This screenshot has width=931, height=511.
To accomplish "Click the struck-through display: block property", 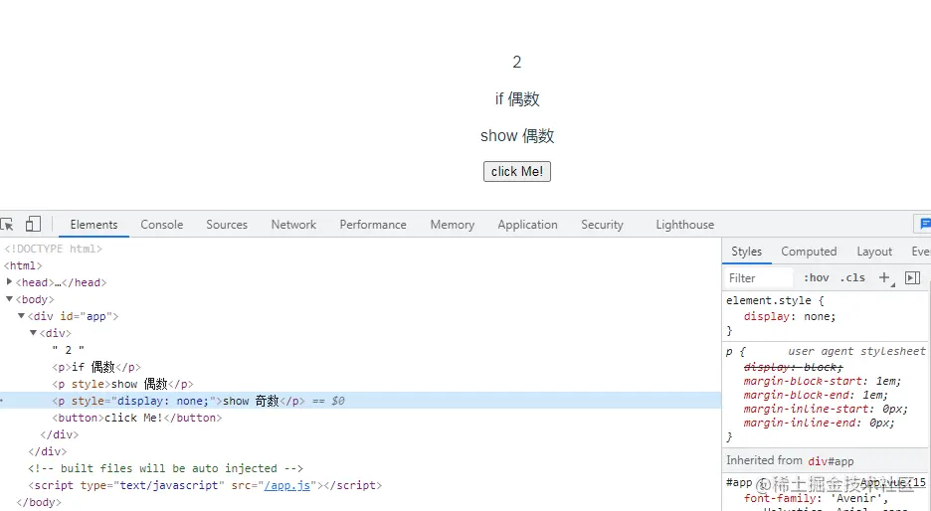I will point(793,368).
